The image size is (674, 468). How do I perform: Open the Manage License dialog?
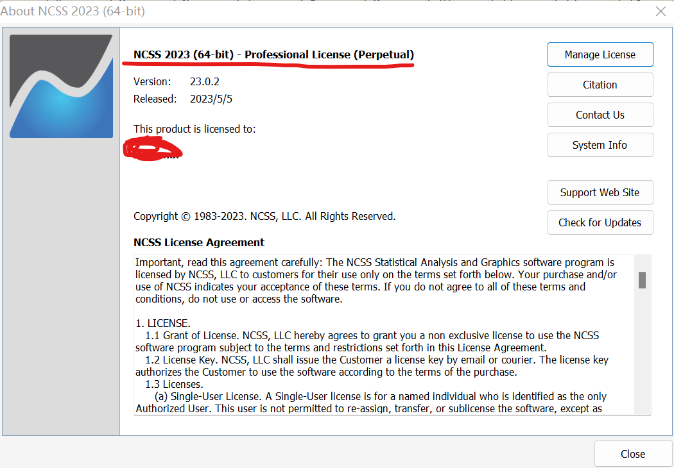click(600, 54)
